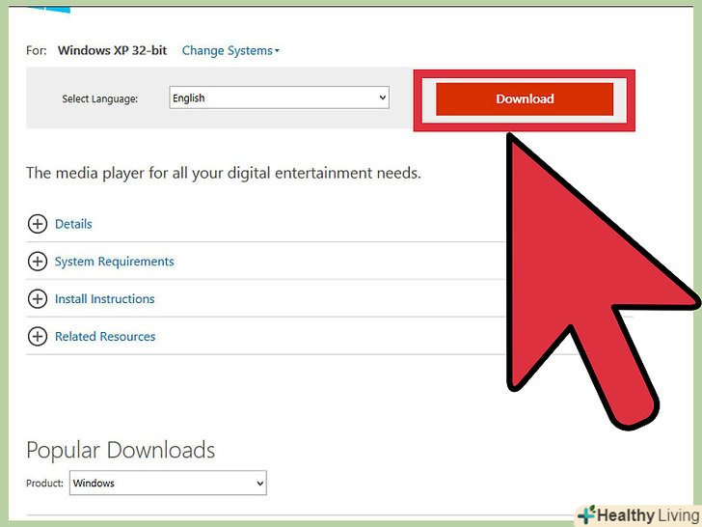
Task: Click the Popular Downloads heading
Action: coord(121,450)
